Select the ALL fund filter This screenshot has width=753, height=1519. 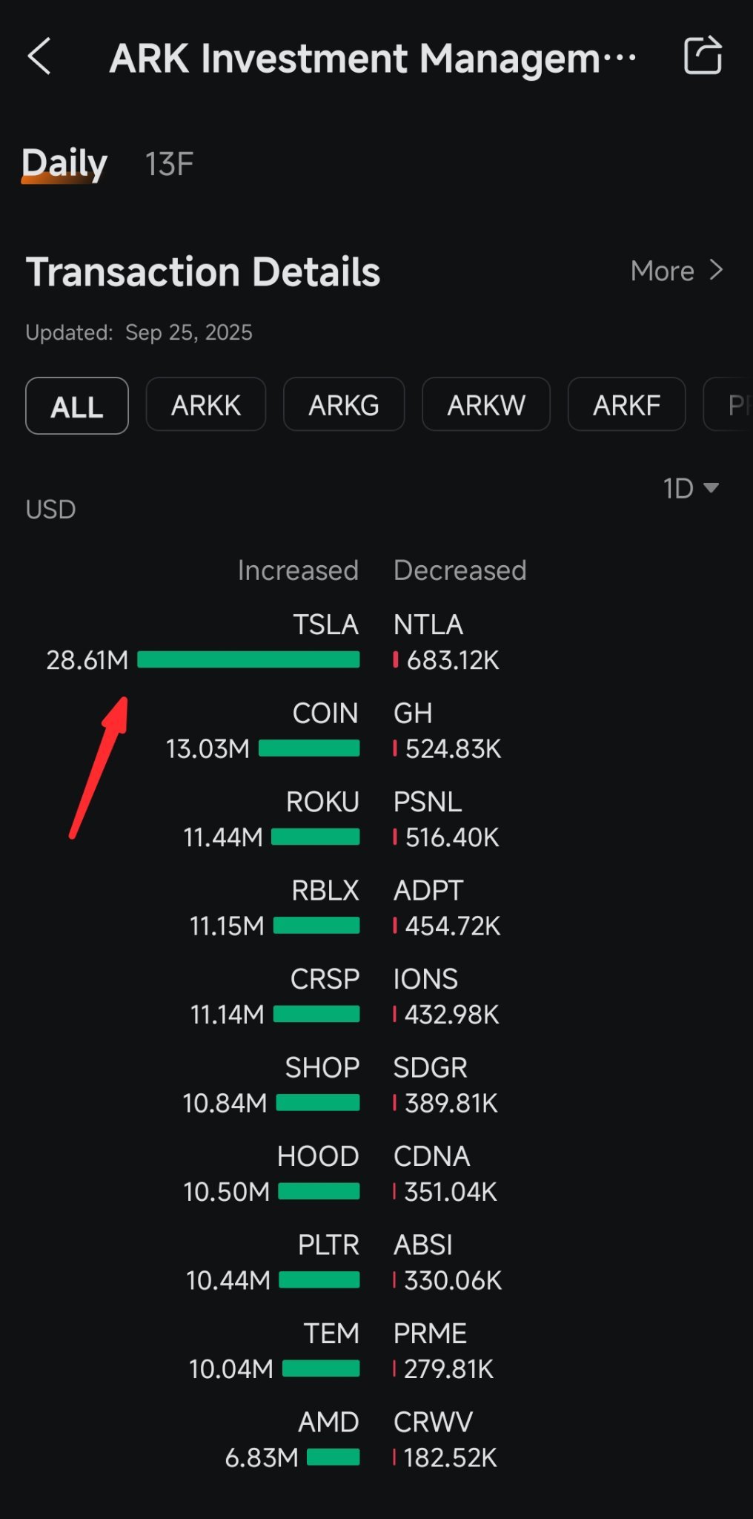click(x=77, y=406)
